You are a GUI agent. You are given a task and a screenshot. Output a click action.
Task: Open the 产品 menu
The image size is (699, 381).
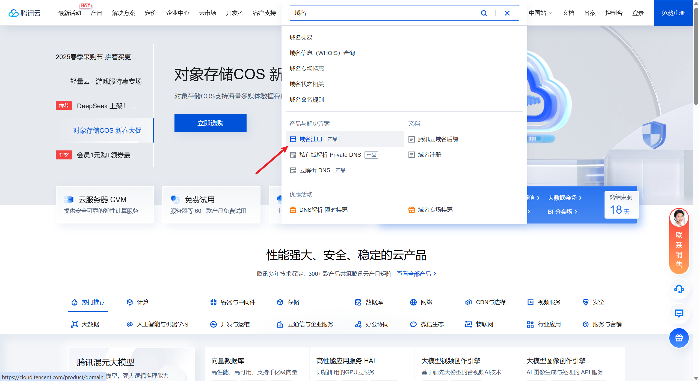click(97, 13)
